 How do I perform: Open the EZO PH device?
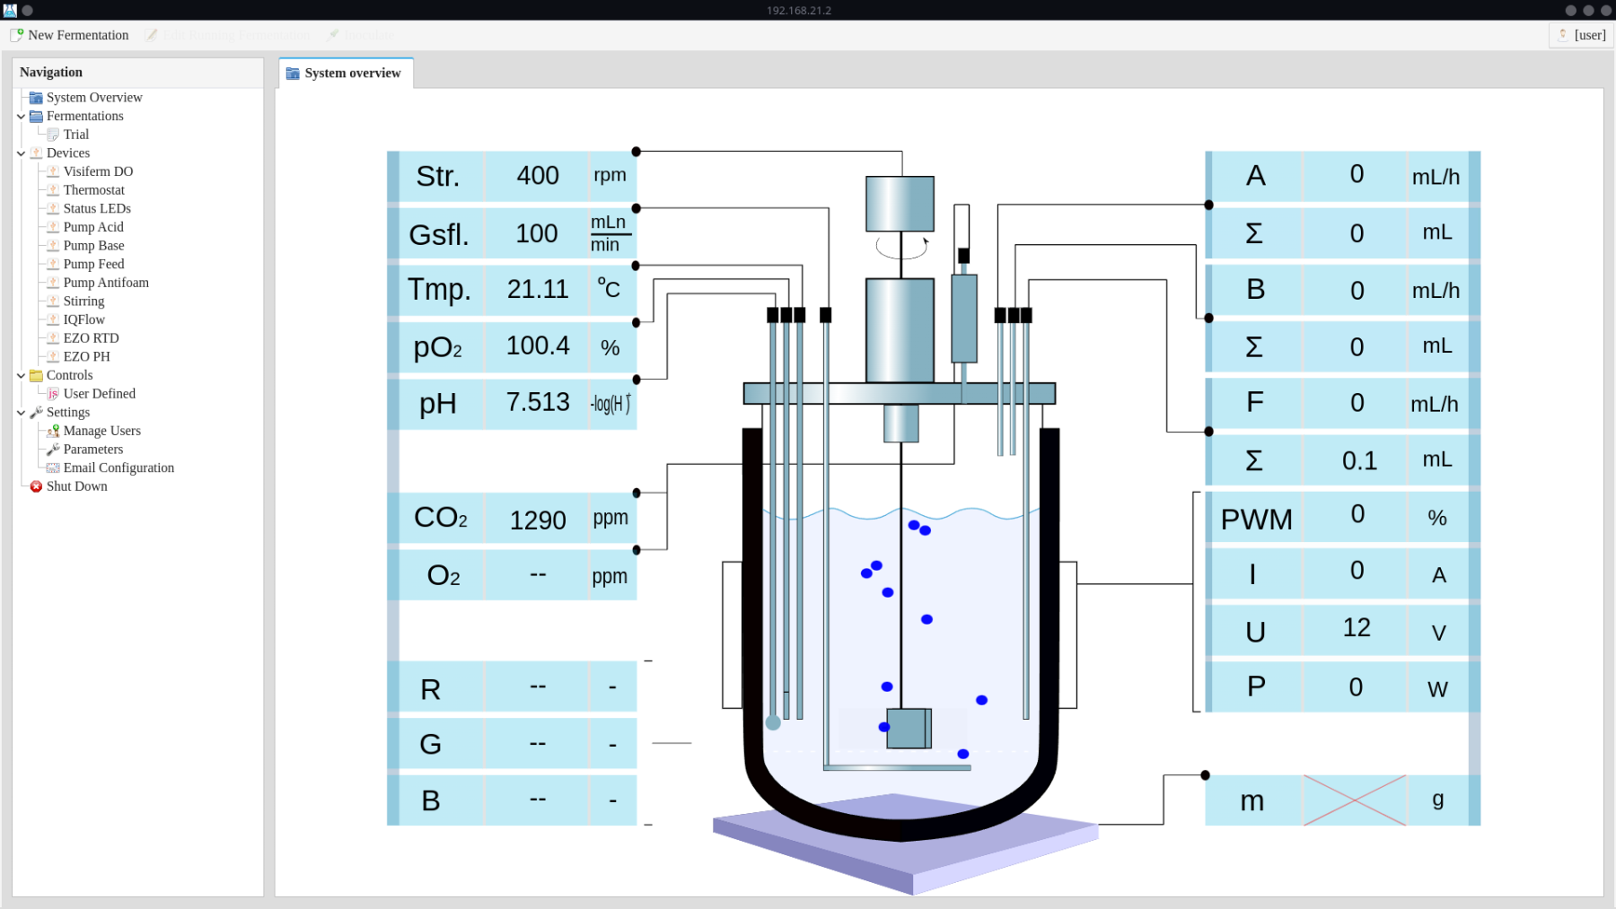(x=86, y=356)
